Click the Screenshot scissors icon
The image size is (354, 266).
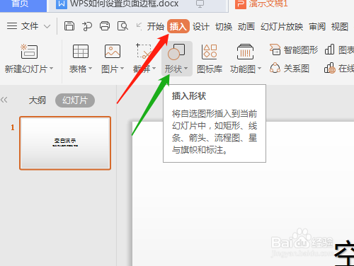[x=144, y=51]
